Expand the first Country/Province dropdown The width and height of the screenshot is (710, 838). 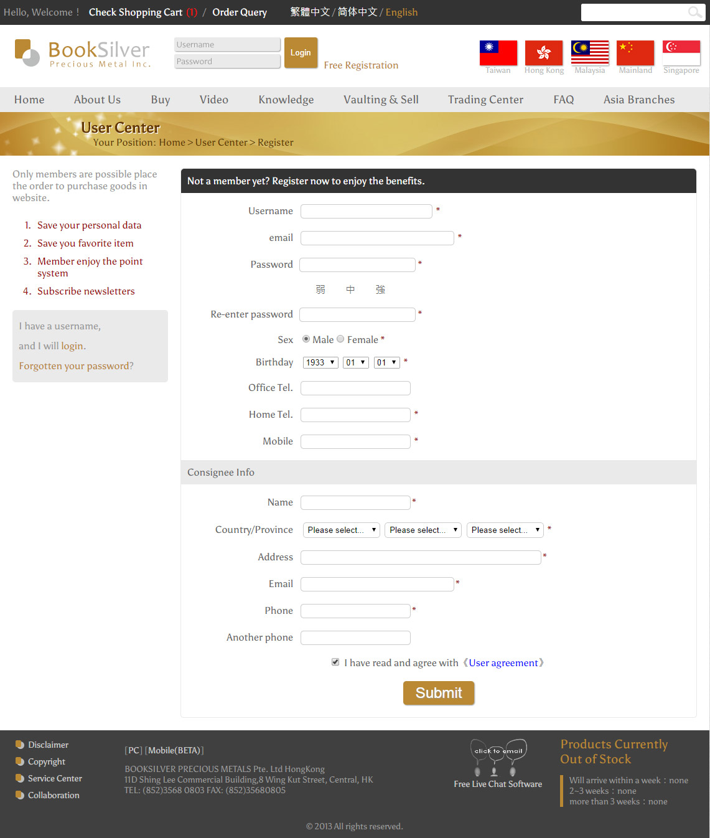[x=341, y=530]
